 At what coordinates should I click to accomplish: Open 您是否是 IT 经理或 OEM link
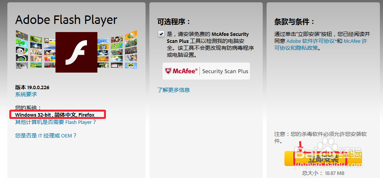coord(46,136)
